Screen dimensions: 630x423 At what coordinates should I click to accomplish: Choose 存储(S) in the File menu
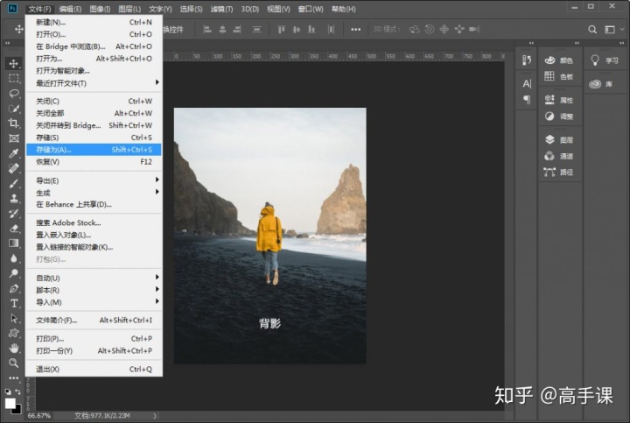[x=94, y=137]
